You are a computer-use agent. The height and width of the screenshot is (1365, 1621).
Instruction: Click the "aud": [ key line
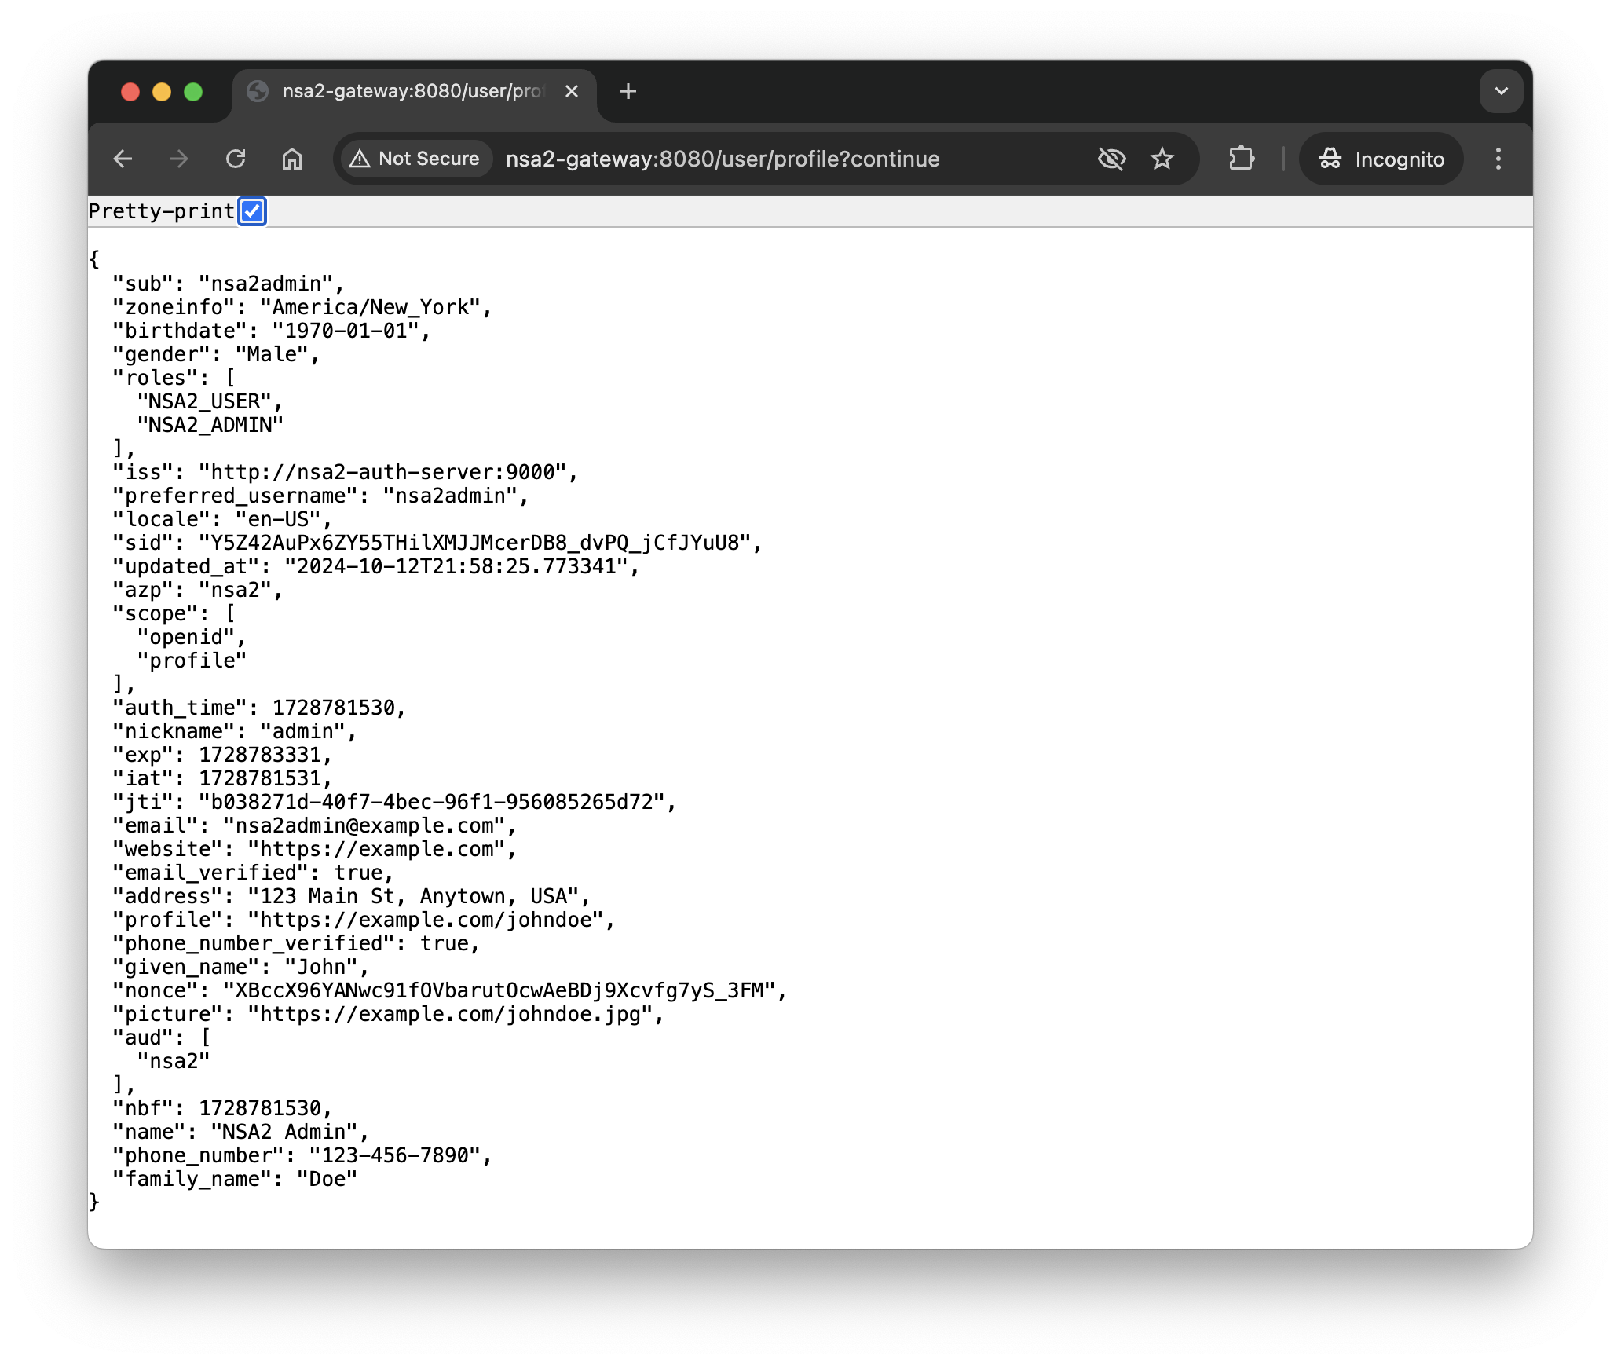coord(162,1037)
